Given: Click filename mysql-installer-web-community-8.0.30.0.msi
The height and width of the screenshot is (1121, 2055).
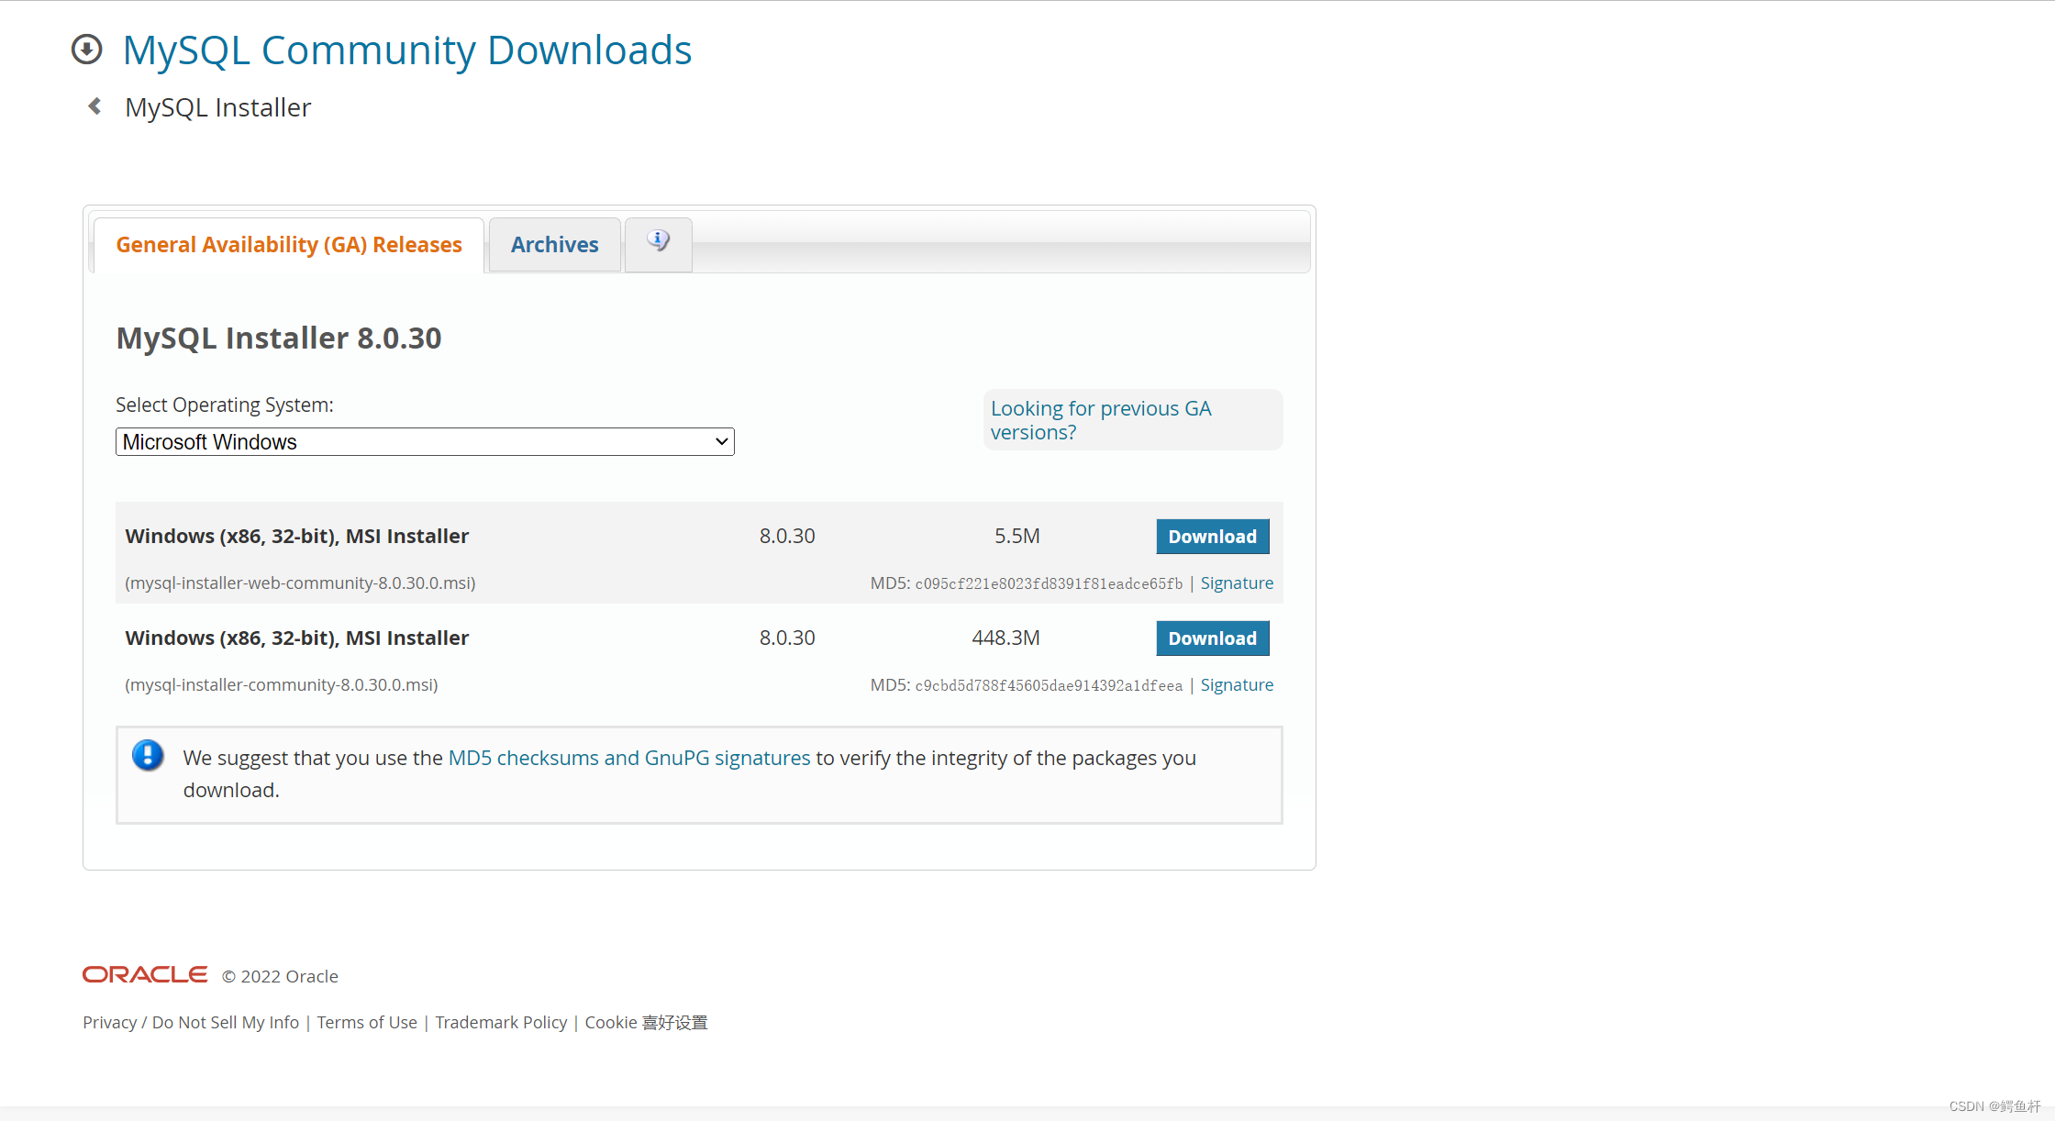Looking at the screenshot, I should point(301,583).
